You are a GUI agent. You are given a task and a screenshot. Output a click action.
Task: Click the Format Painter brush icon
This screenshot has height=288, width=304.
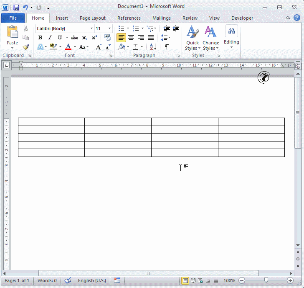pyautogui.click(x=26, y=47)
